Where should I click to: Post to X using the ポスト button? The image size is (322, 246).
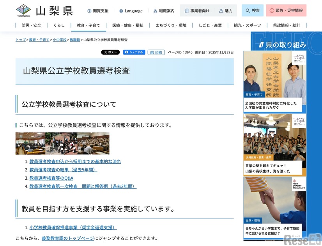tap(110, 52)
